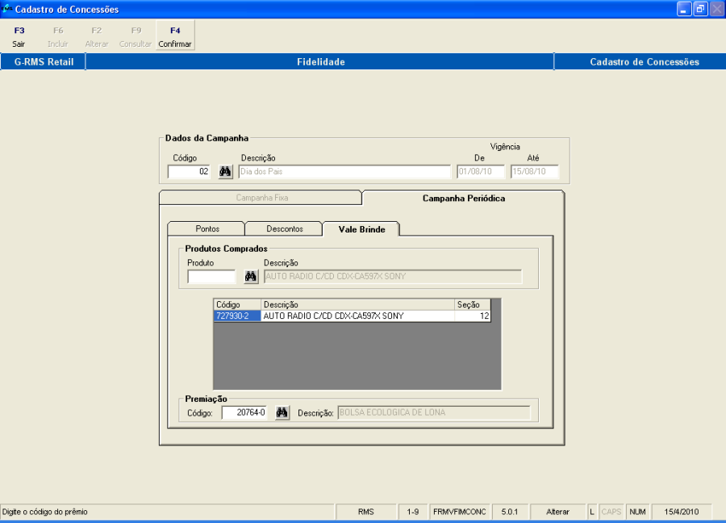Image resolution: width=726 pixels, height=523 pixels.
Task: Click the campaign Descrição field 'Dia dos Pais'
Action: coord(344,171)
